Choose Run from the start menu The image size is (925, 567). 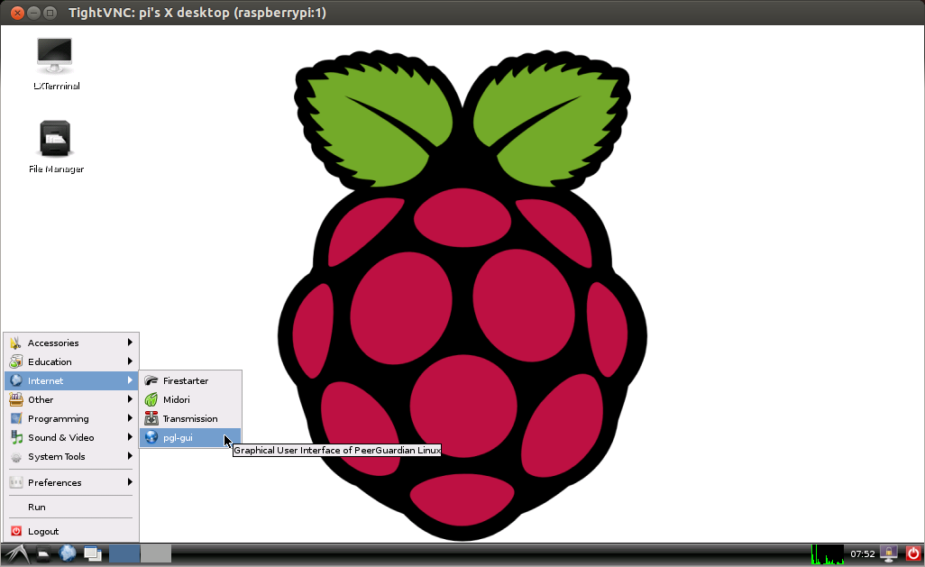37,507
